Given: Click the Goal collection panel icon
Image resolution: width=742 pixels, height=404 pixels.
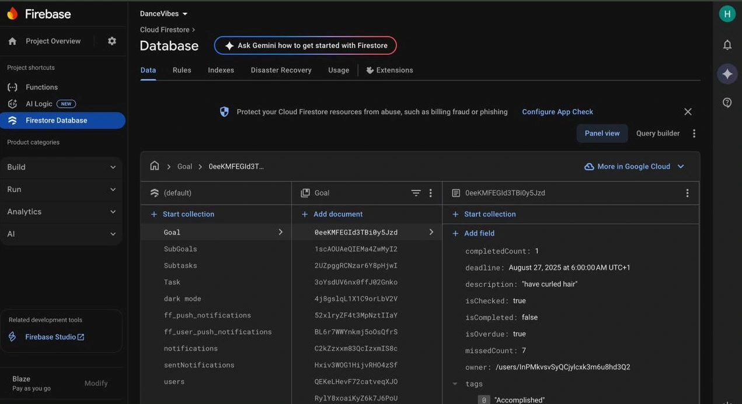Looking at the screenshot, I should (305, 193).
